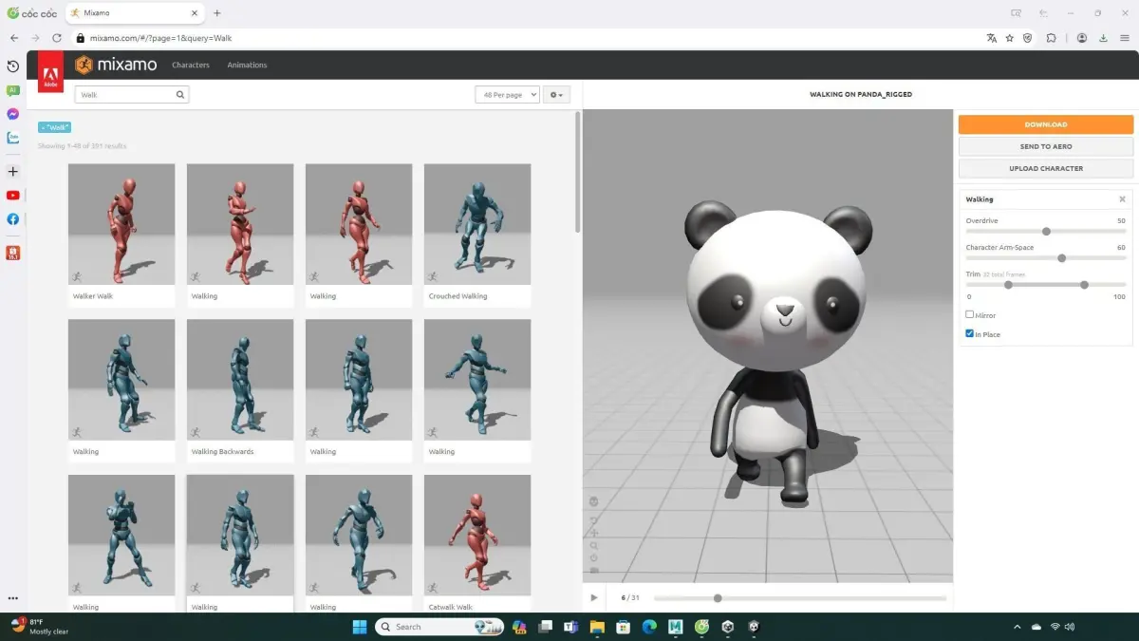
Task: Open the Characters tab
Action: pyautogui.click(x=191, y=66)
